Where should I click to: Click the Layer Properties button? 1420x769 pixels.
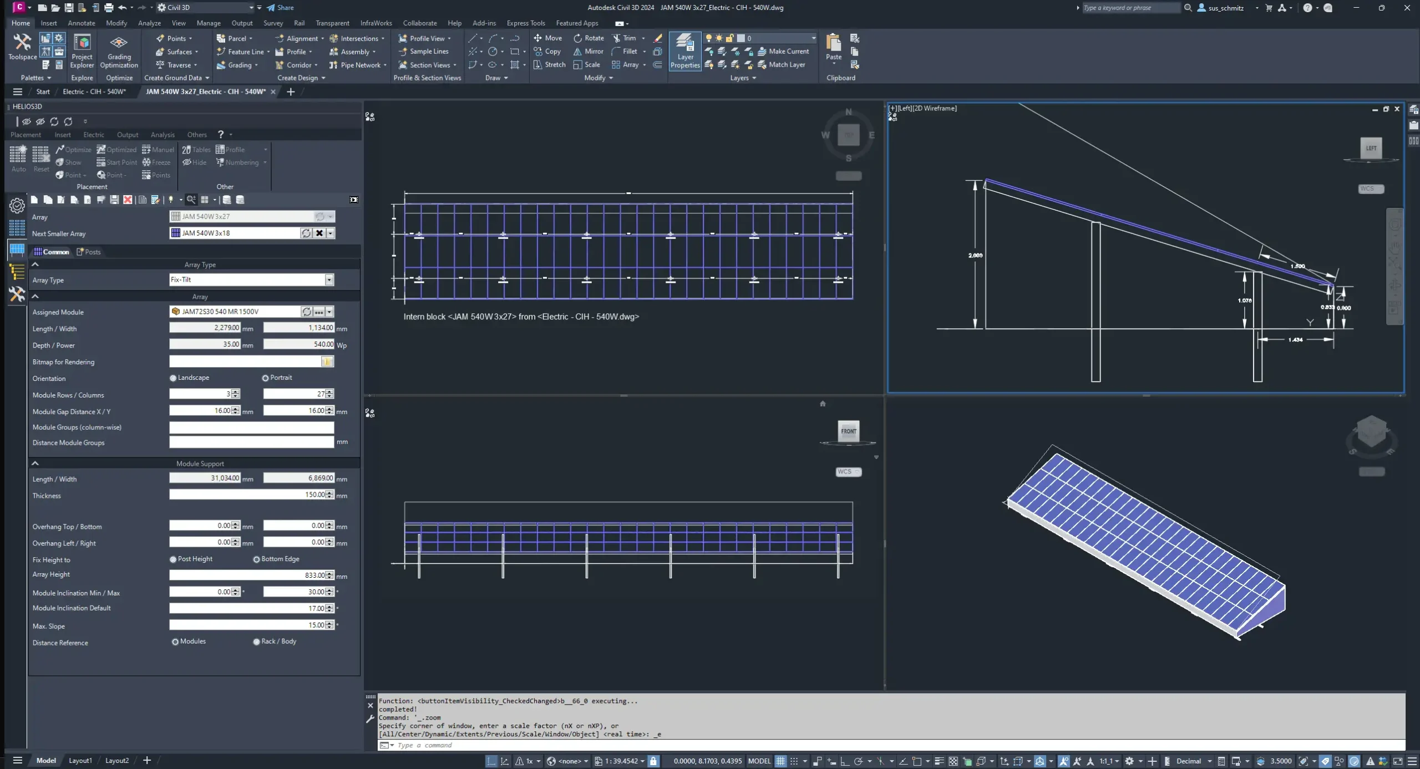pos(685,50)
